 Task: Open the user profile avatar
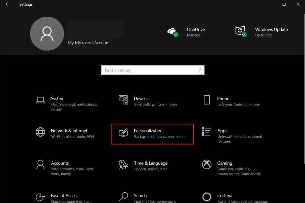click(x=47, y=34)
